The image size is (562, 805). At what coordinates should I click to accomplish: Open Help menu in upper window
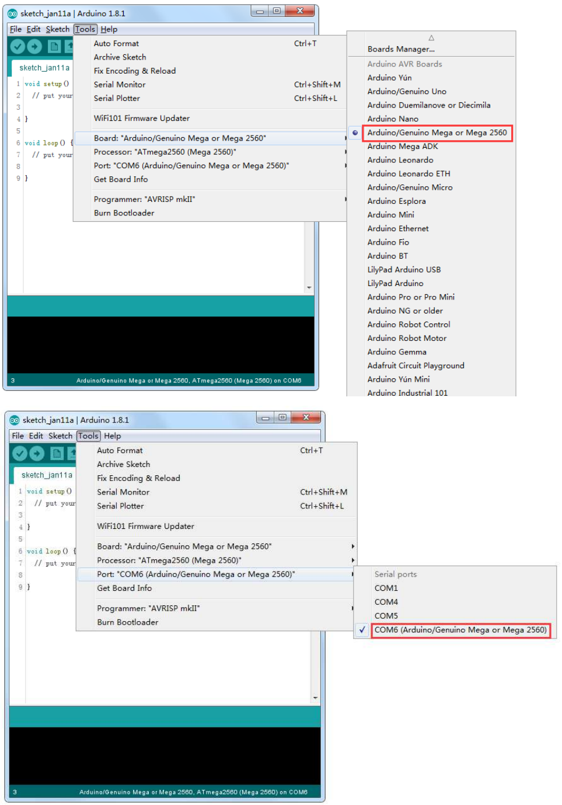tap(109, 29)
